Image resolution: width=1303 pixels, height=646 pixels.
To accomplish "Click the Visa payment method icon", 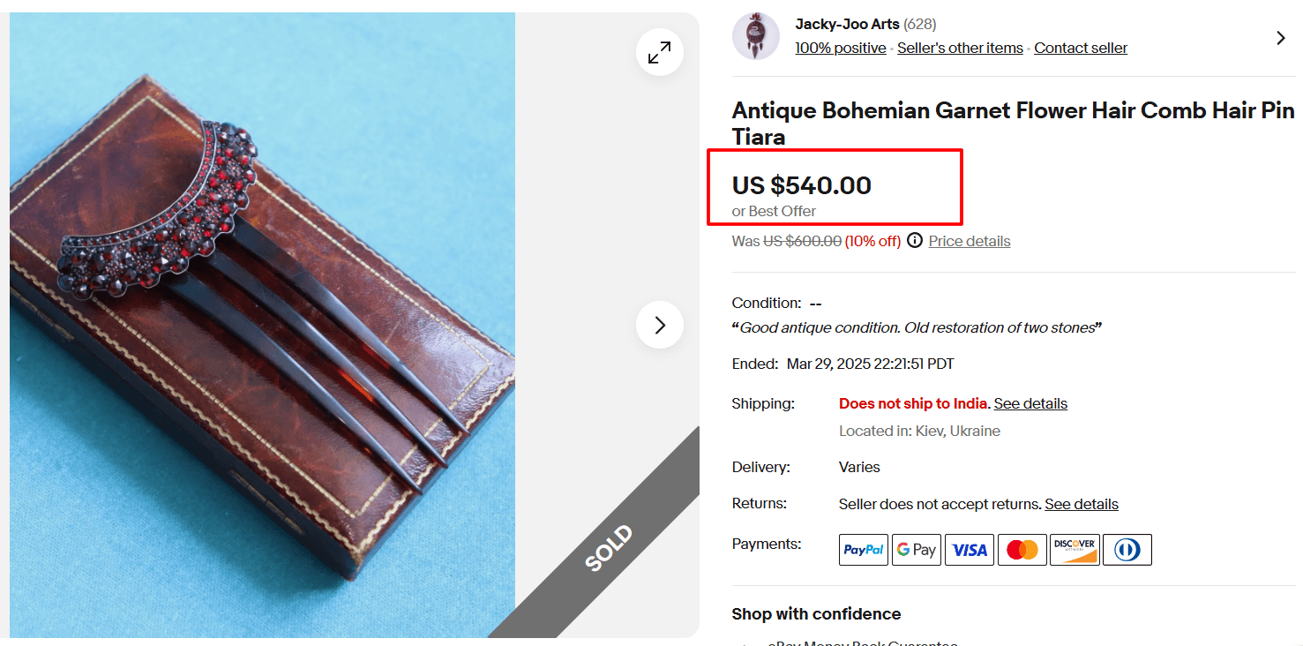I will point(969,549).
